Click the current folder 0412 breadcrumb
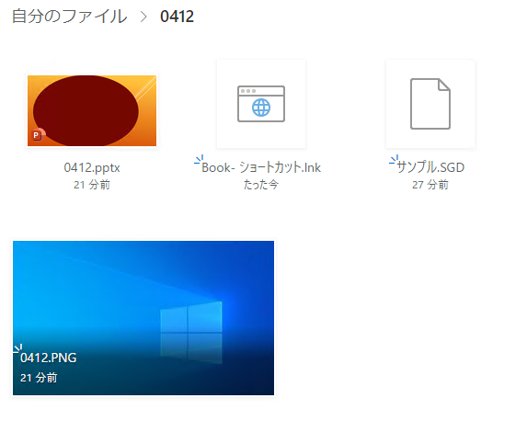This screenshot has width=527, height=421. point(178,17)
